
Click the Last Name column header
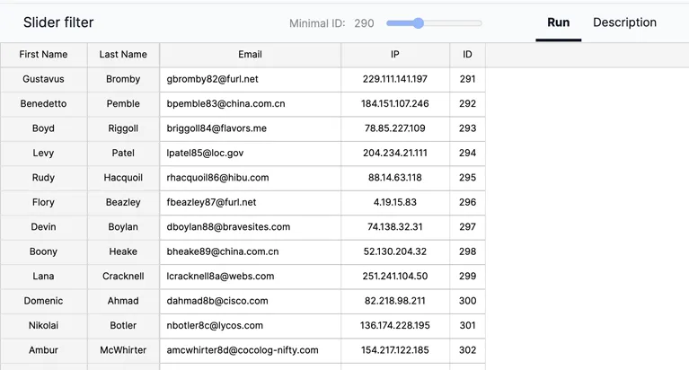tap(123, 55)
